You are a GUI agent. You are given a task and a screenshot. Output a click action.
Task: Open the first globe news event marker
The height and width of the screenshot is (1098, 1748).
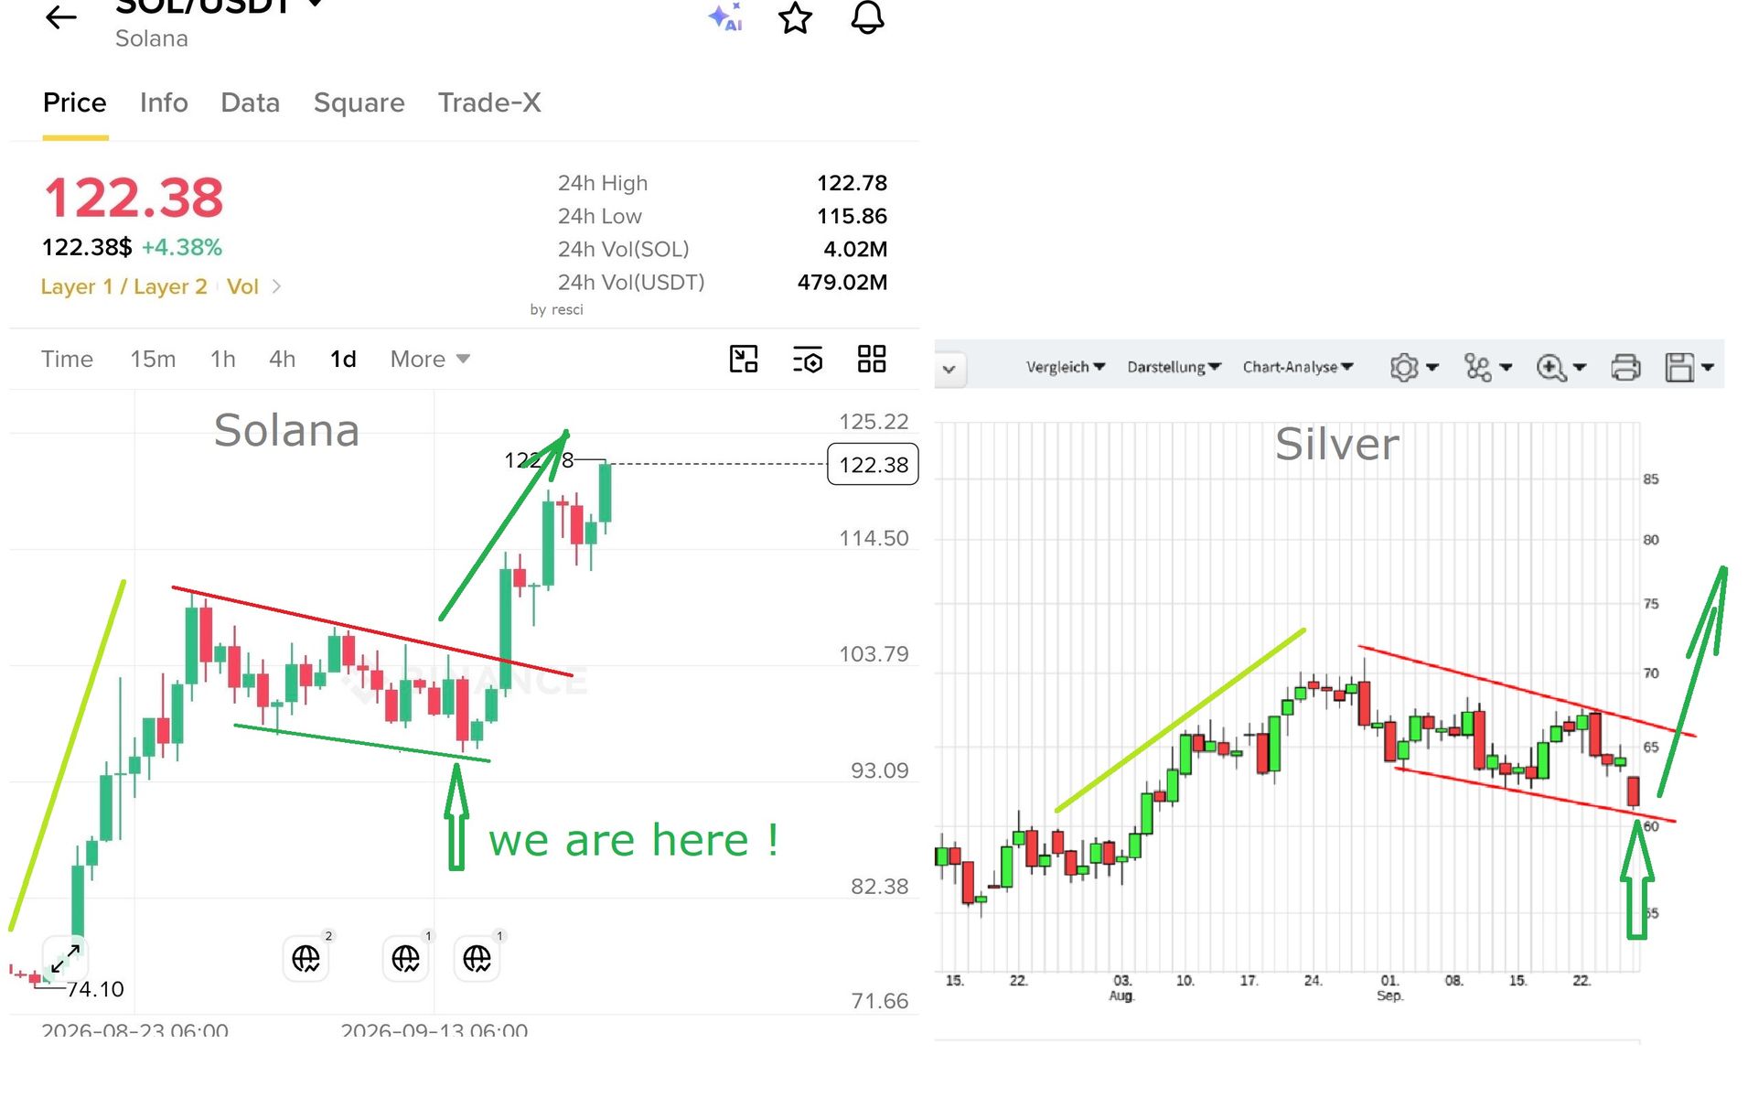[x=306, y=958]
